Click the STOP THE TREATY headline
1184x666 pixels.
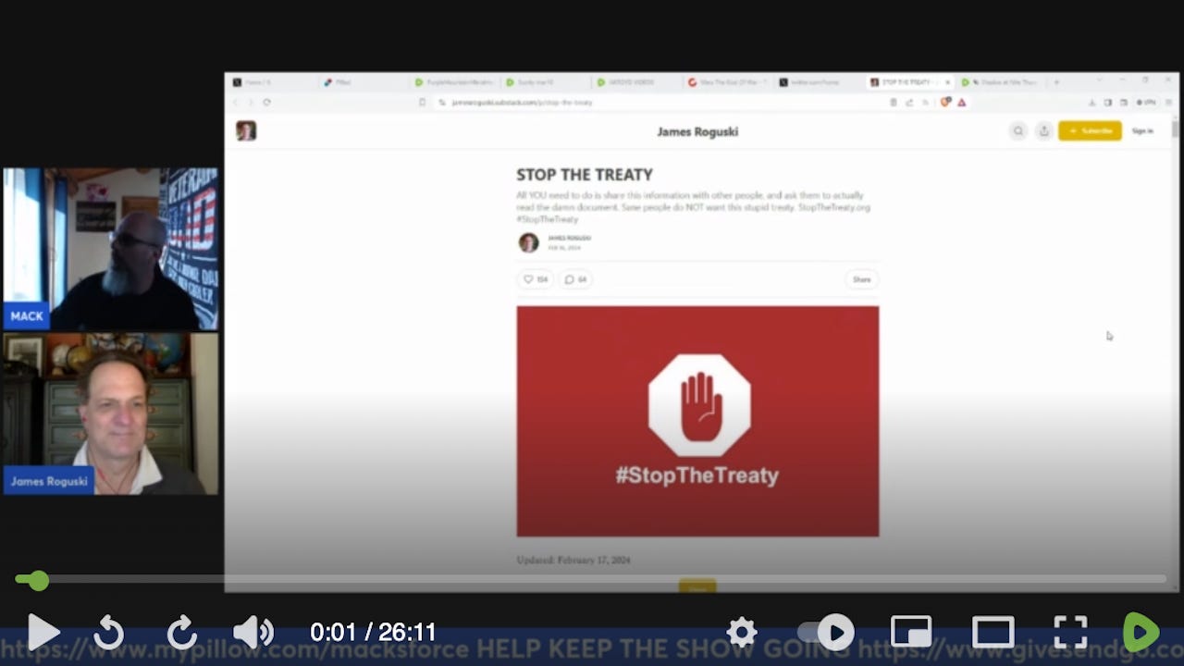coord(585,174)
